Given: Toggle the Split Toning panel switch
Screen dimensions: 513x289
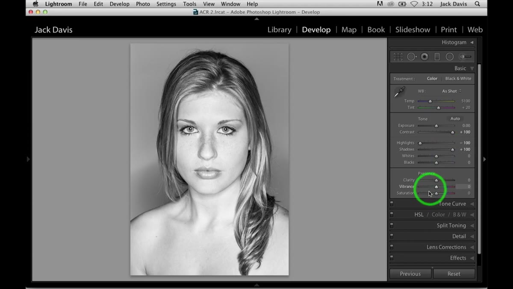Looking at the screenshot, I should coord(392,225).
